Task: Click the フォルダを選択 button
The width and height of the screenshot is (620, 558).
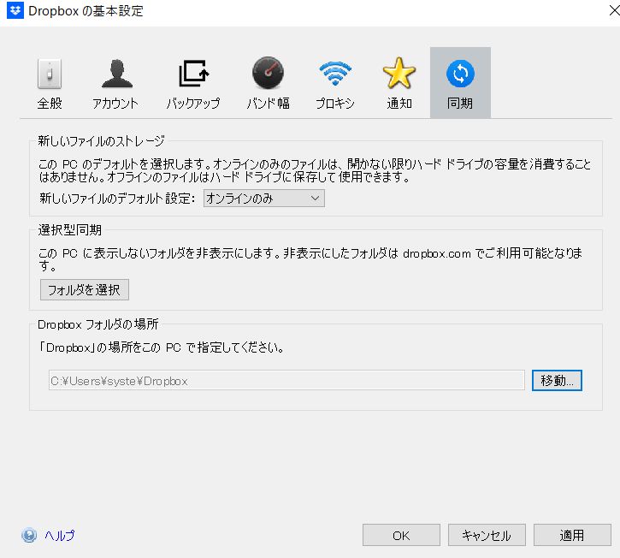Action: [85, 289]
